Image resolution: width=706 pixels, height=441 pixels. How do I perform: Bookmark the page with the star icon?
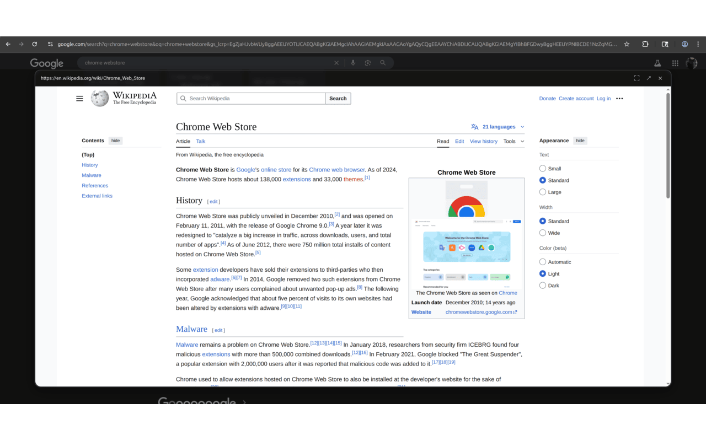tap(627, 44)
